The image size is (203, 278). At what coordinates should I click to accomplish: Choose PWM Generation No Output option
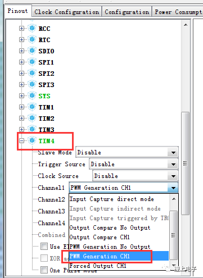pyautogui.click(x=119, y=247)
